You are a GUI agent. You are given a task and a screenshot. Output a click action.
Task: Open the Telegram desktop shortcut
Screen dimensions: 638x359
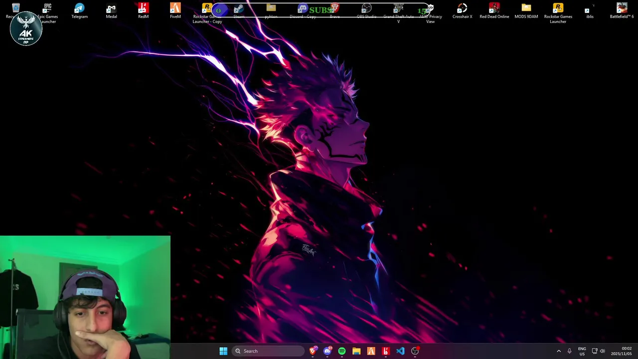[x=79, y=11]
